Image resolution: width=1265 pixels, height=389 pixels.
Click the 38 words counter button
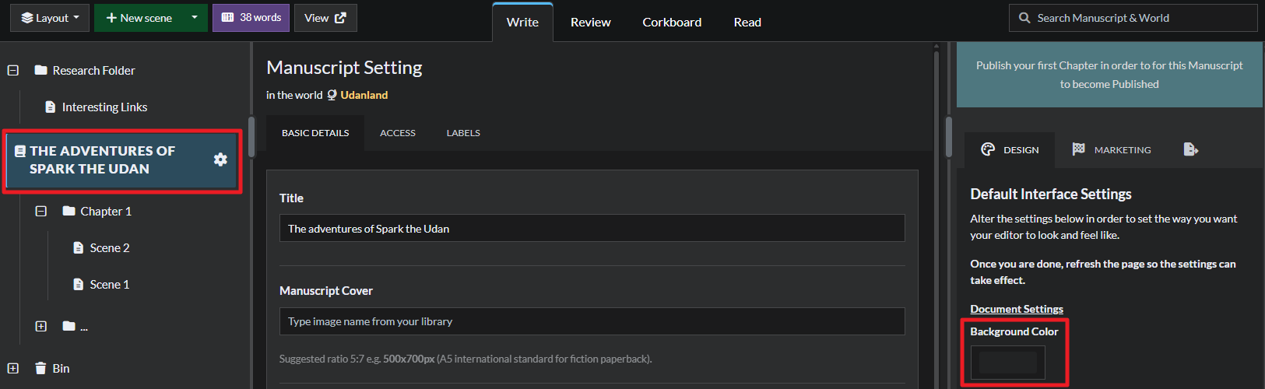251,18
